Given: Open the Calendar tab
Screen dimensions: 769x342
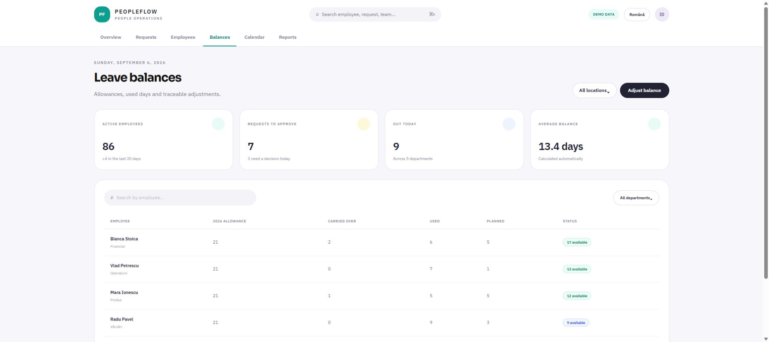Looking at the screenshot, I should click(254, 37).
